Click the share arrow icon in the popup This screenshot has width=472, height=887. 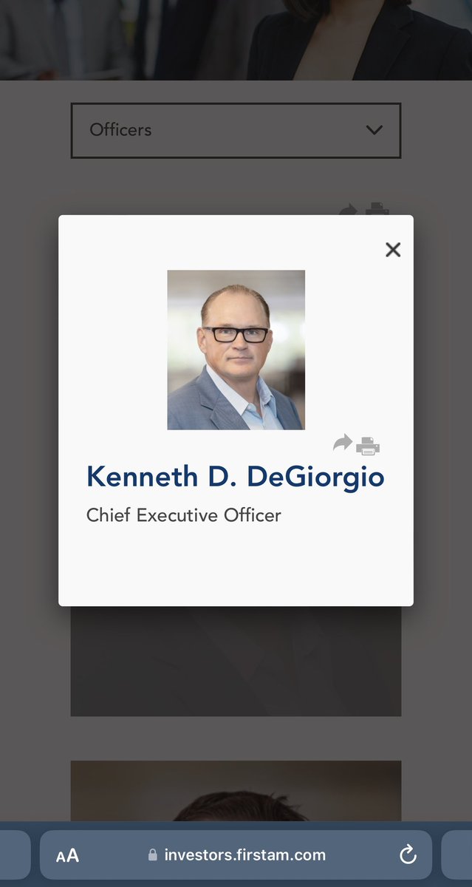coord(342,443)
